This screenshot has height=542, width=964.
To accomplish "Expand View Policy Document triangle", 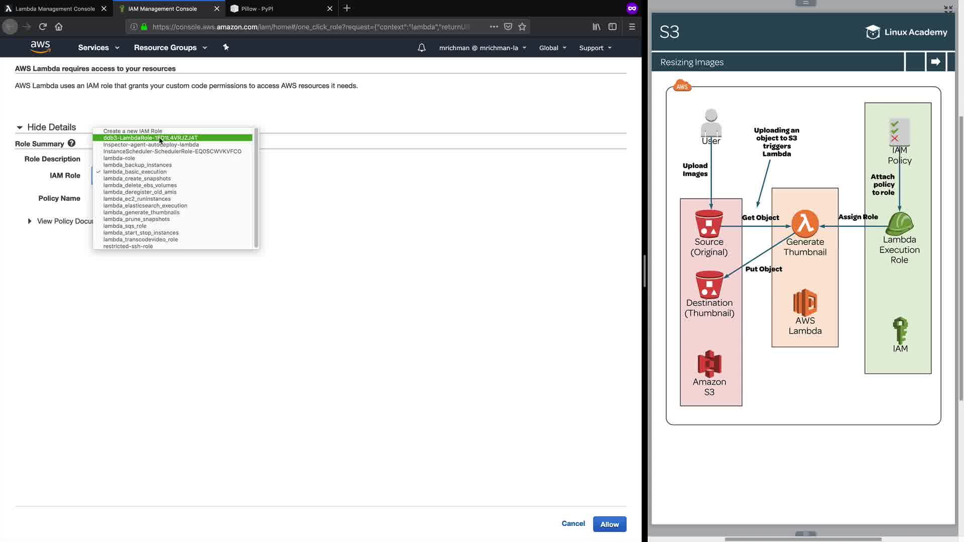I will click(x=30, y=221).
